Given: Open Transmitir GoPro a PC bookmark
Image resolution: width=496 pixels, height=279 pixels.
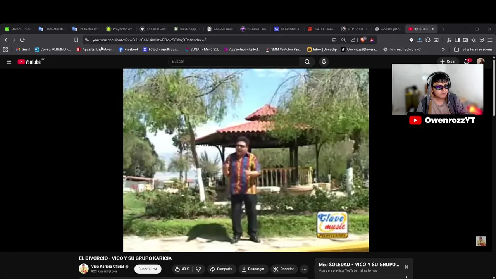Looking at the screenshot, I should pyautogui.click(x=402, y=50).
